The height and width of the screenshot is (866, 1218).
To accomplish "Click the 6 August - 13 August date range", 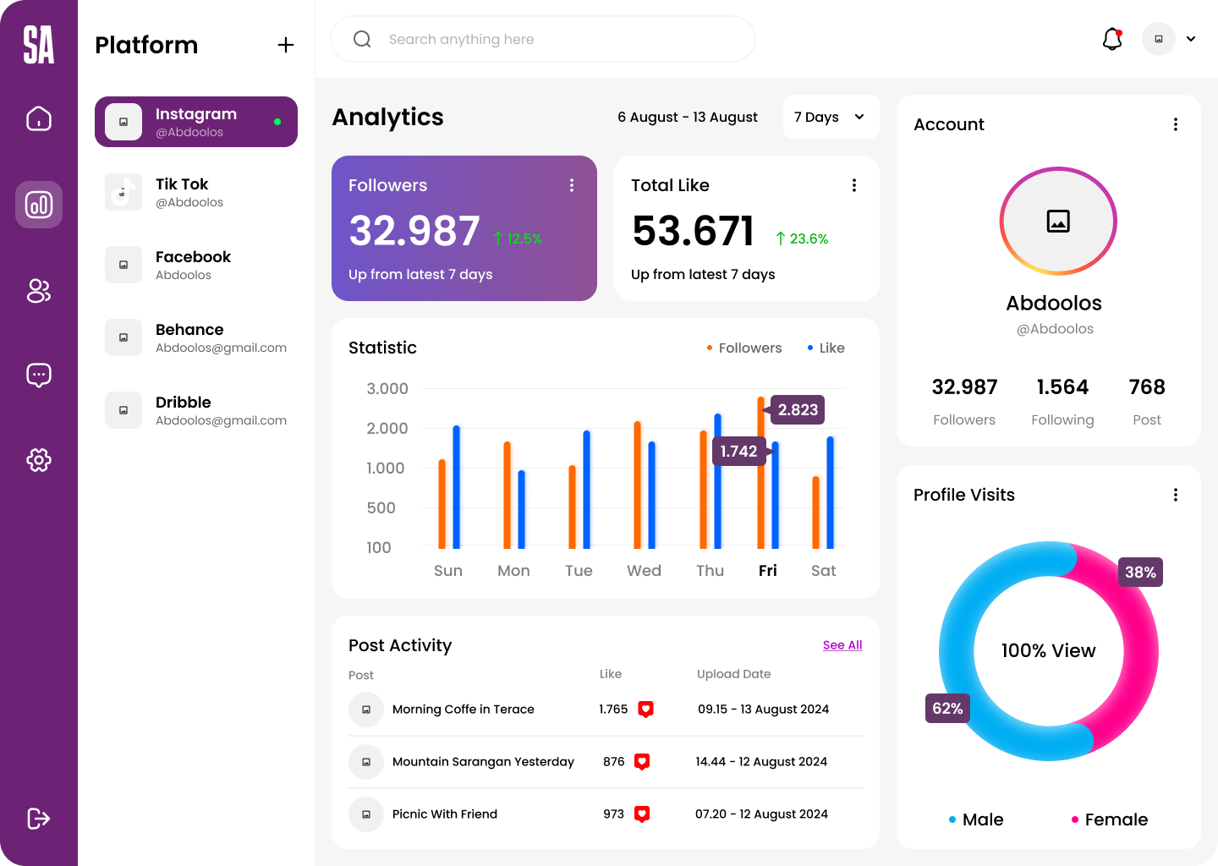I will click(688, 117).
